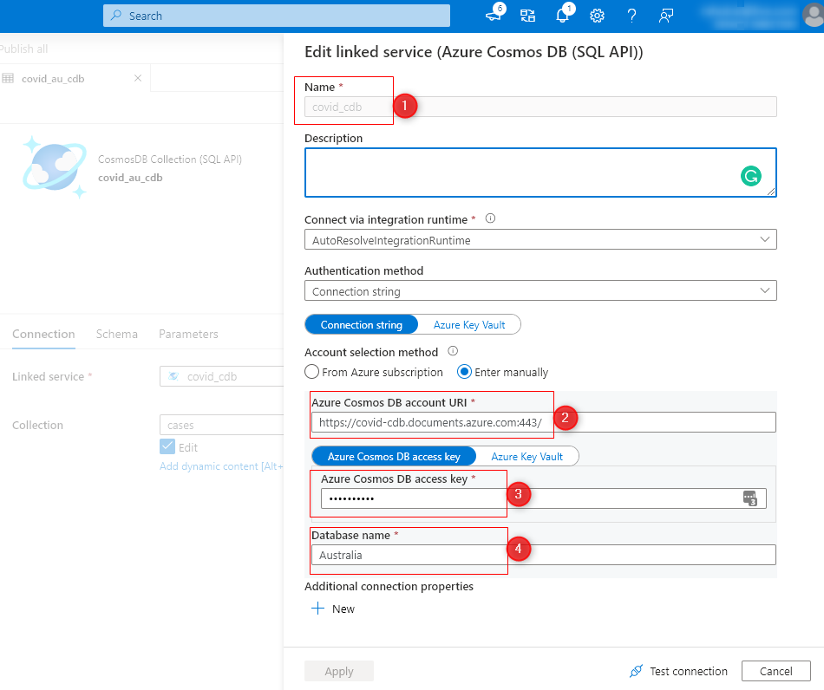Switch to the Connection tab

click(43, 334)
